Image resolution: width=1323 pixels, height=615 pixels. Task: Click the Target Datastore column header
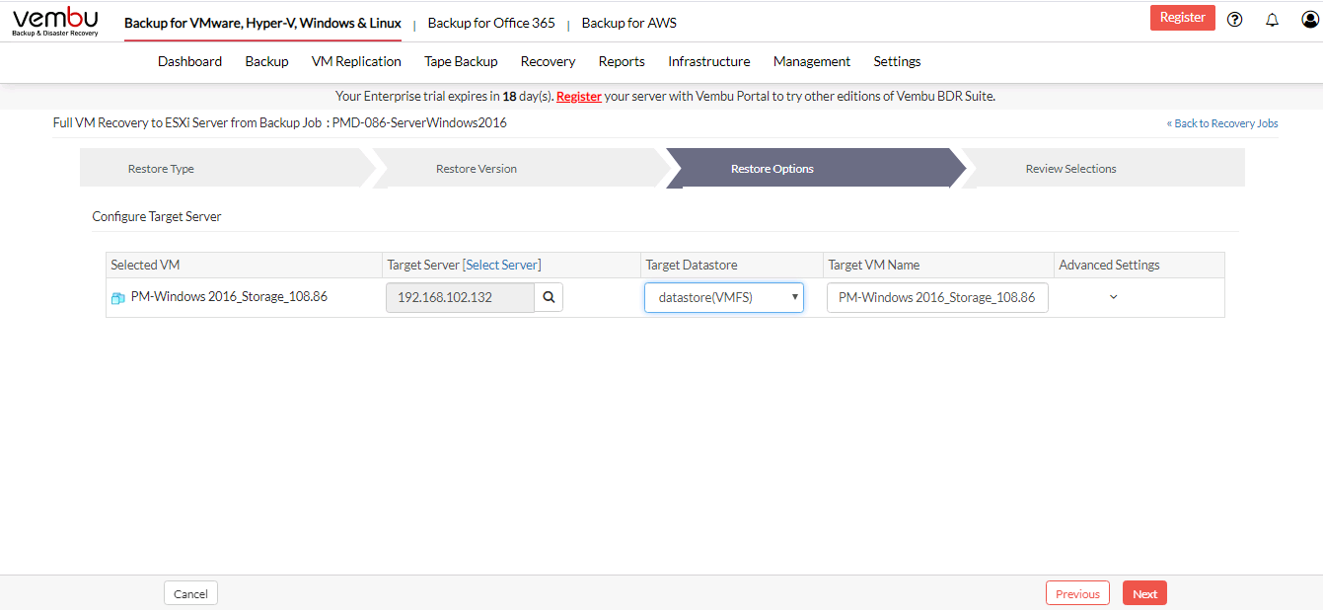(692, 265)
